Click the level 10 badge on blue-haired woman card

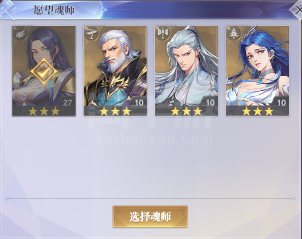[x=281, y=102]
